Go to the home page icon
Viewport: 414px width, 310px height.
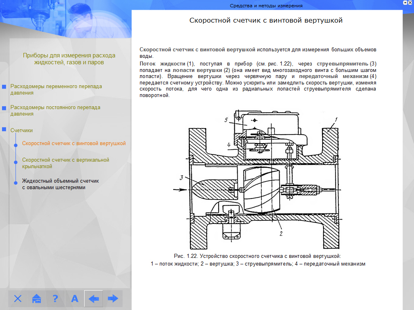click(x=37, y=299)
